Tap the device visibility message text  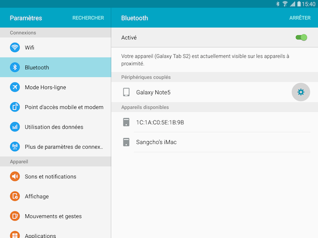coord(205,60)
